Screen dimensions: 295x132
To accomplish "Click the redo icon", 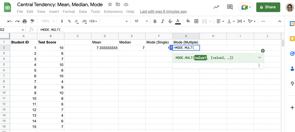I will [x=17, y=21].
